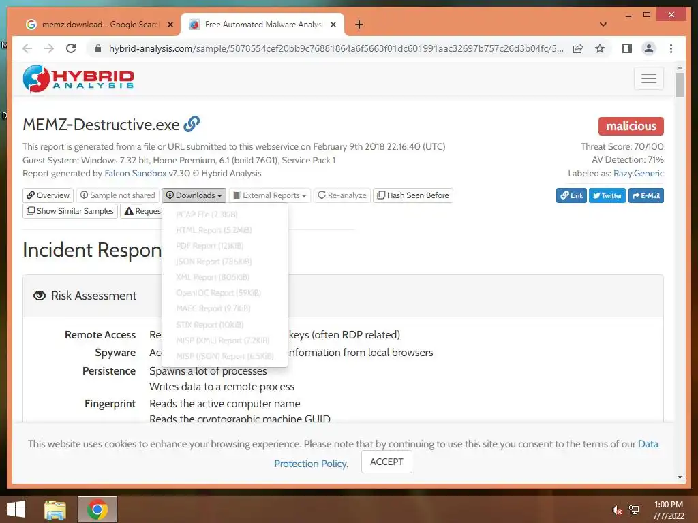Click the Request button with warning icon
This screenshot has width=698, height=523.
(x=142, y=211)
